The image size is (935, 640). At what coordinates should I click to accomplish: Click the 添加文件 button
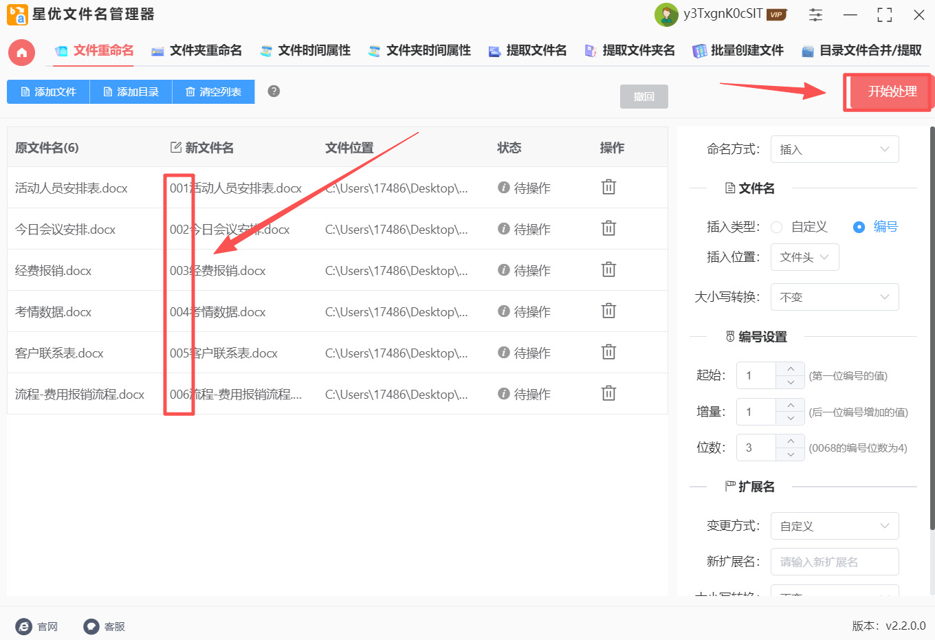pos(48,91)
